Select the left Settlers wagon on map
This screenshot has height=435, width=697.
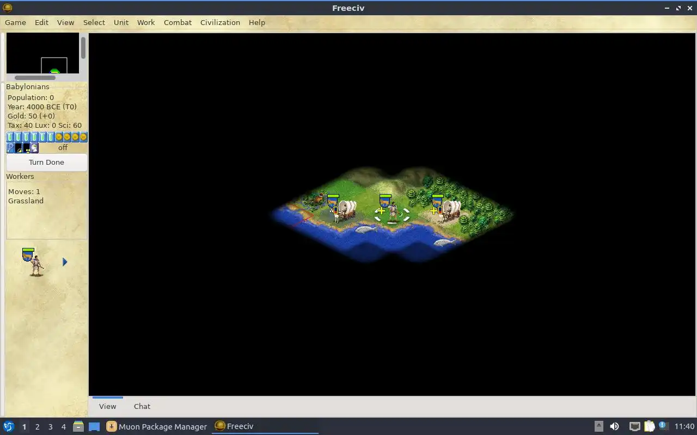[345, 211]
